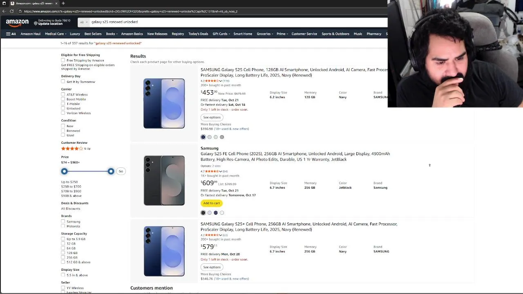This screenshot has width=523, height=294.
Task: Go to Today's Deals
Action: (x=198, y=34)
